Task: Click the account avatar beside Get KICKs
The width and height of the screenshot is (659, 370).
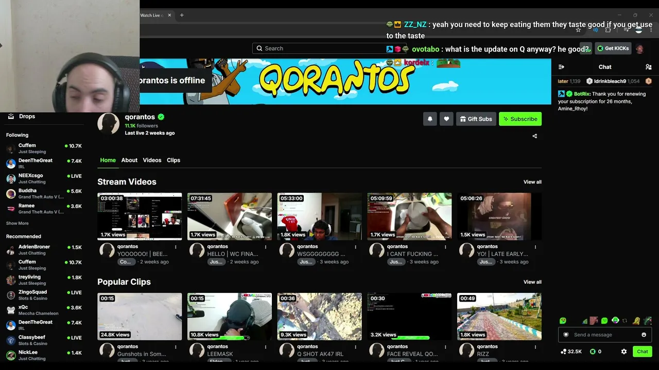Action: [x=639, y=49]
